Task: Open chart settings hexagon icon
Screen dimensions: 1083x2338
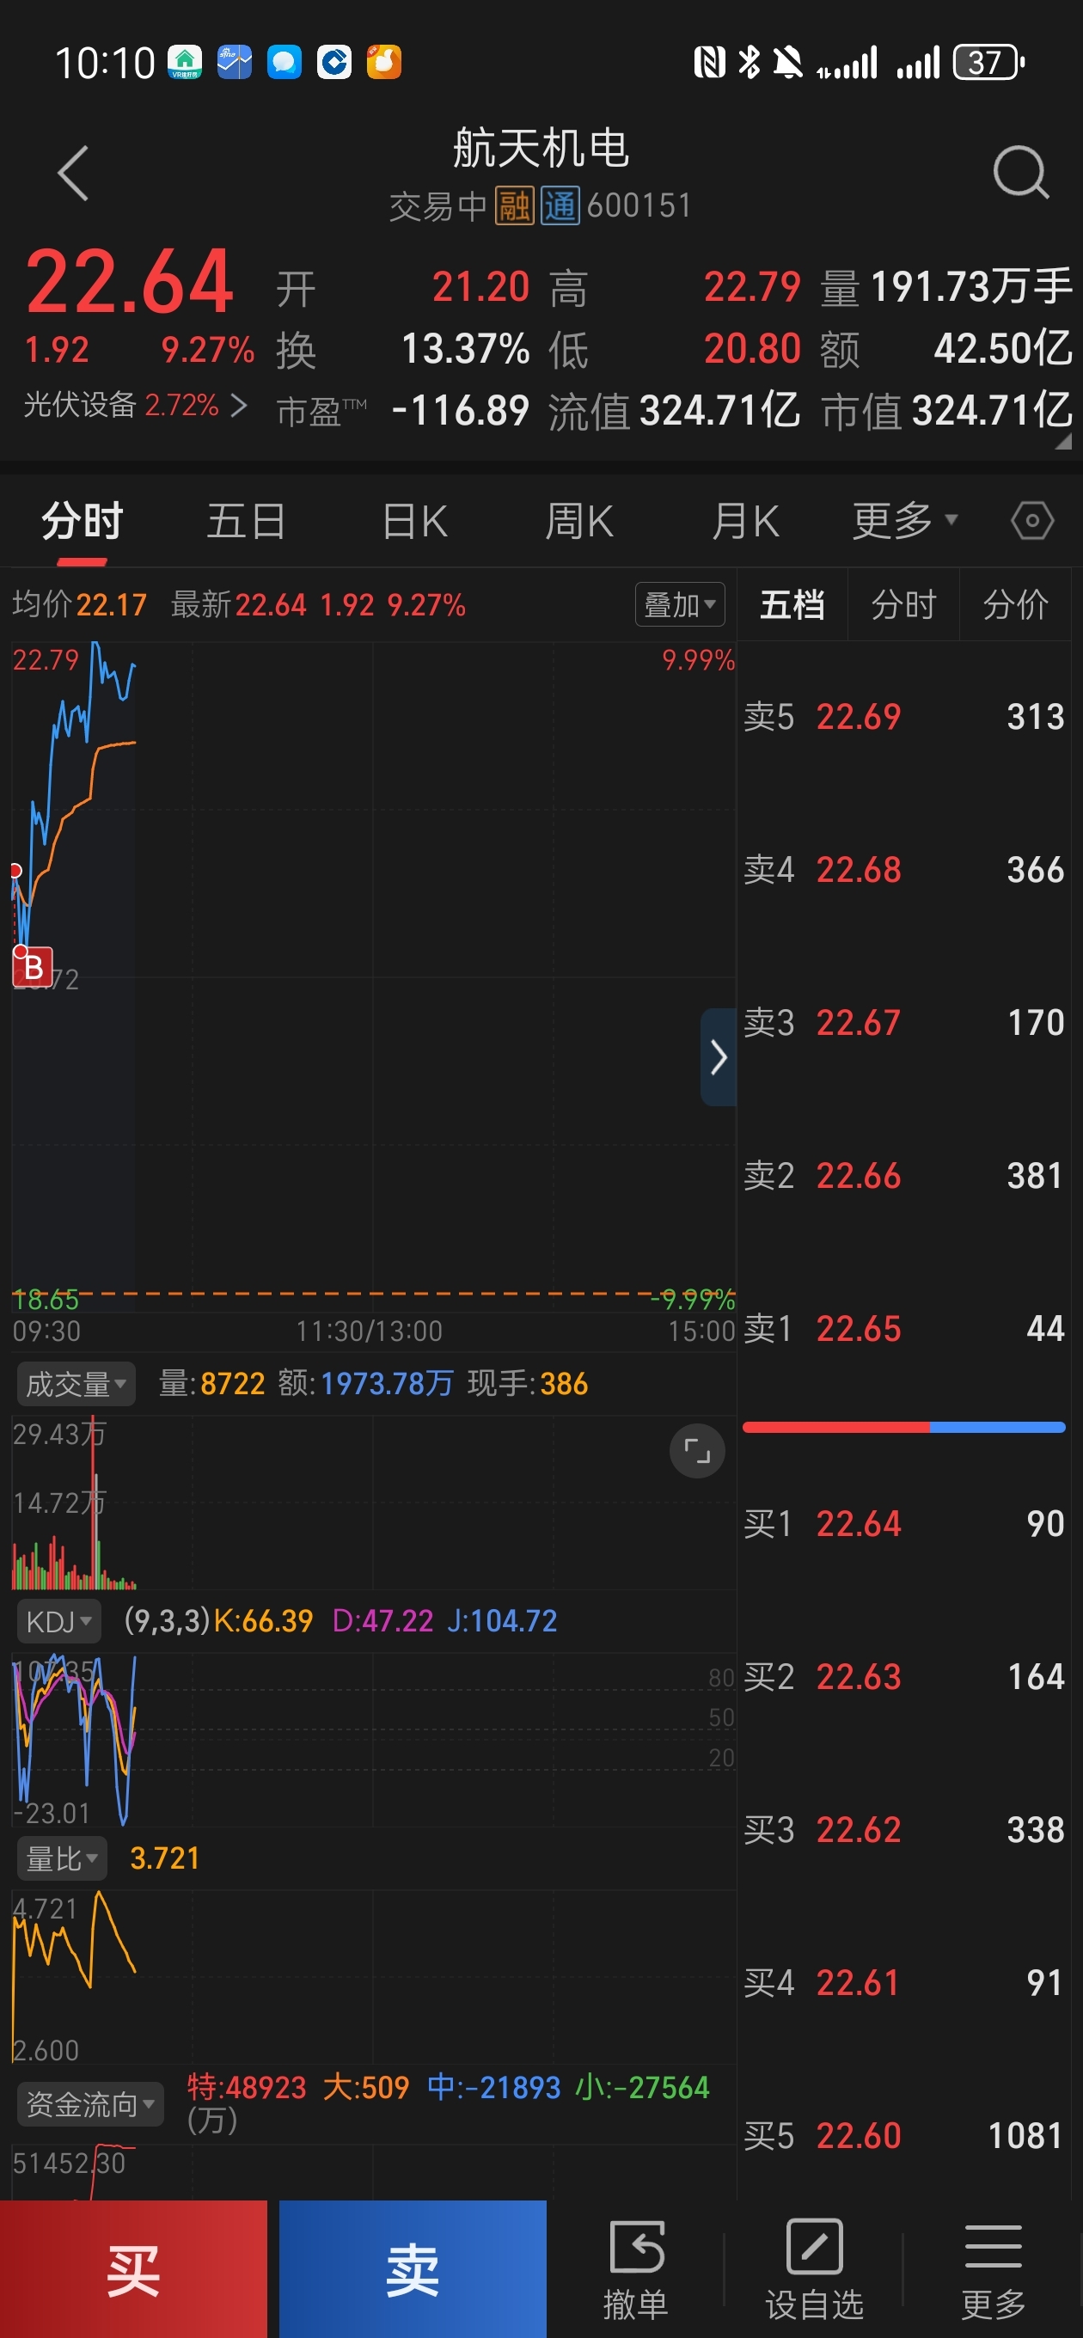Action: pyautogui.click(x=1032, y=521)
